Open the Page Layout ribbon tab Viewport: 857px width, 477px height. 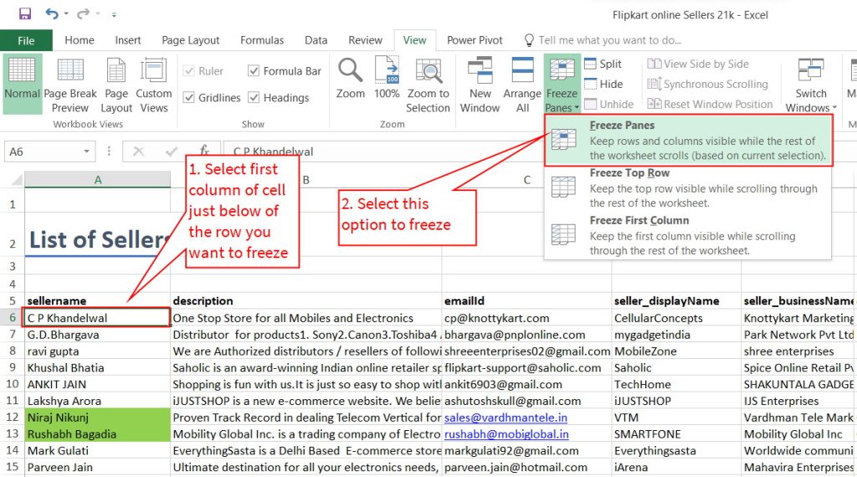[190, 40]
